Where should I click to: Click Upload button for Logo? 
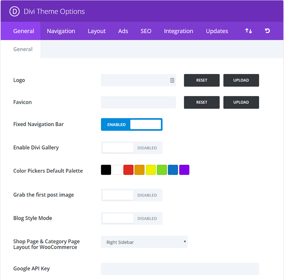pyautogui.click(x=241, y=80)
